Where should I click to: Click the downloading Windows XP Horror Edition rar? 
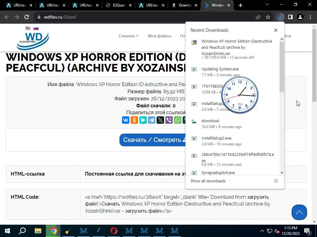pyautogui.click(x=233, y=49)
